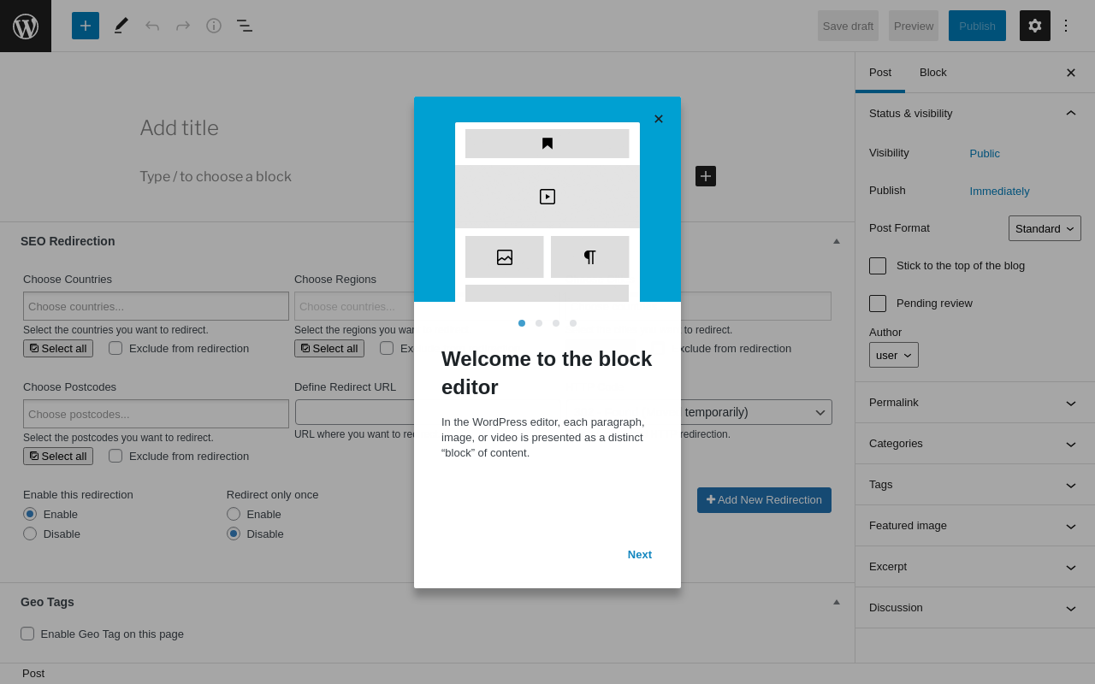Expand the Featured image panel

pos(974,526)
